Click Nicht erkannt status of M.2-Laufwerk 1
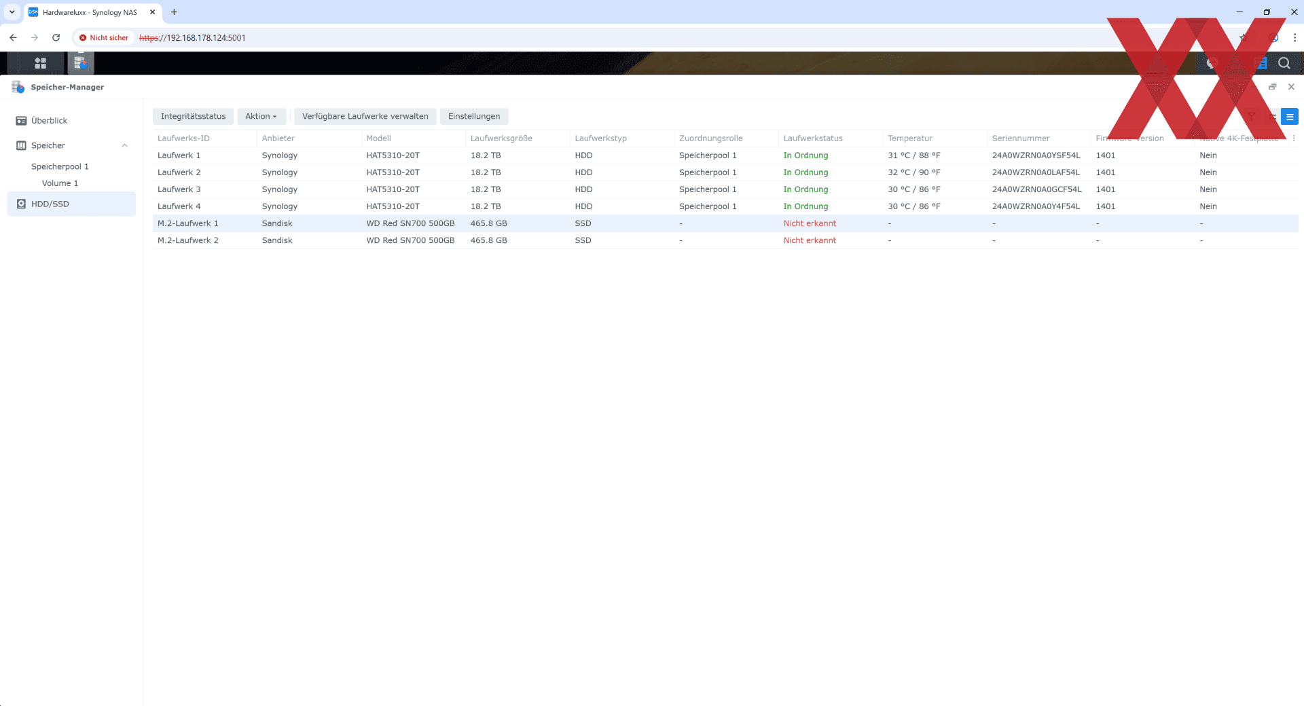 (x=810, y=223)
